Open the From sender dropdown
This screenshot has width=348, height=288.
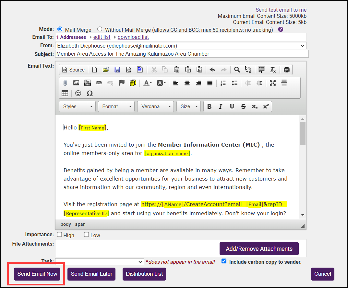(x=181, y=46)
